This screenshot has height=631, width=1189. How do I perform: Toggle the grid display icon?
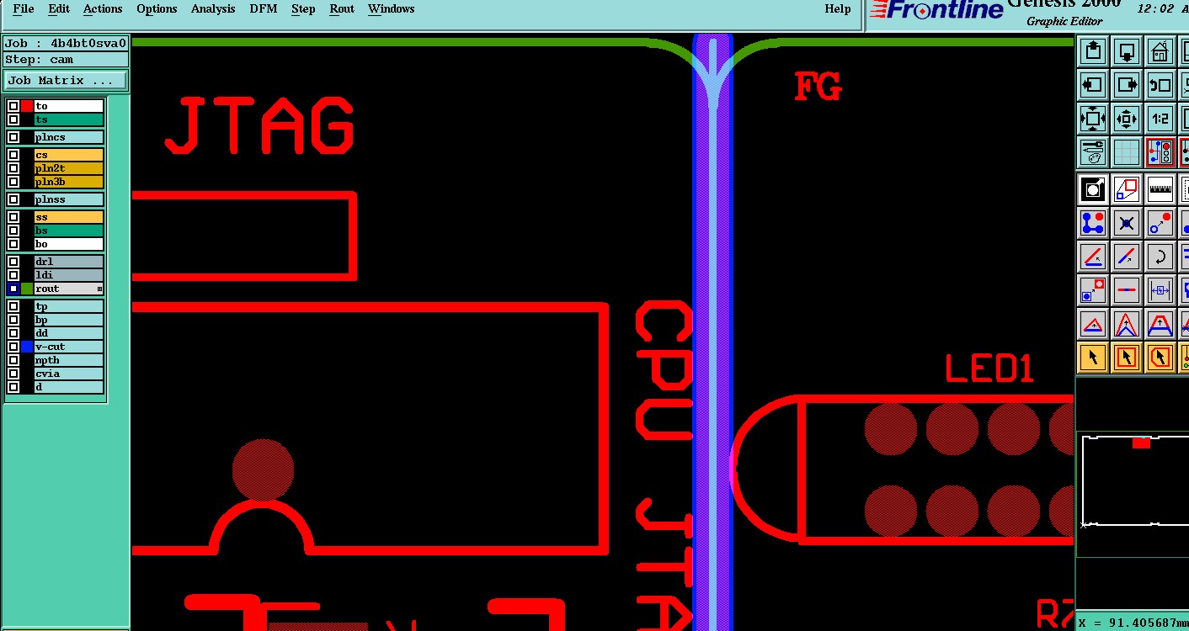tap(1127, 152)
